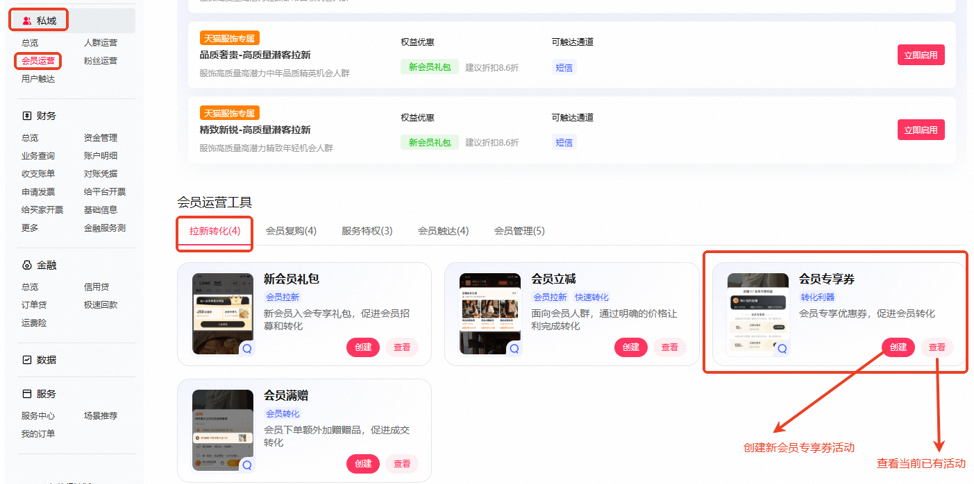Image resolution: width=974 pixels, height=484 pixels.
Task: Click 短信 tag in 精致新锐 row
Action: coord(564,142)
